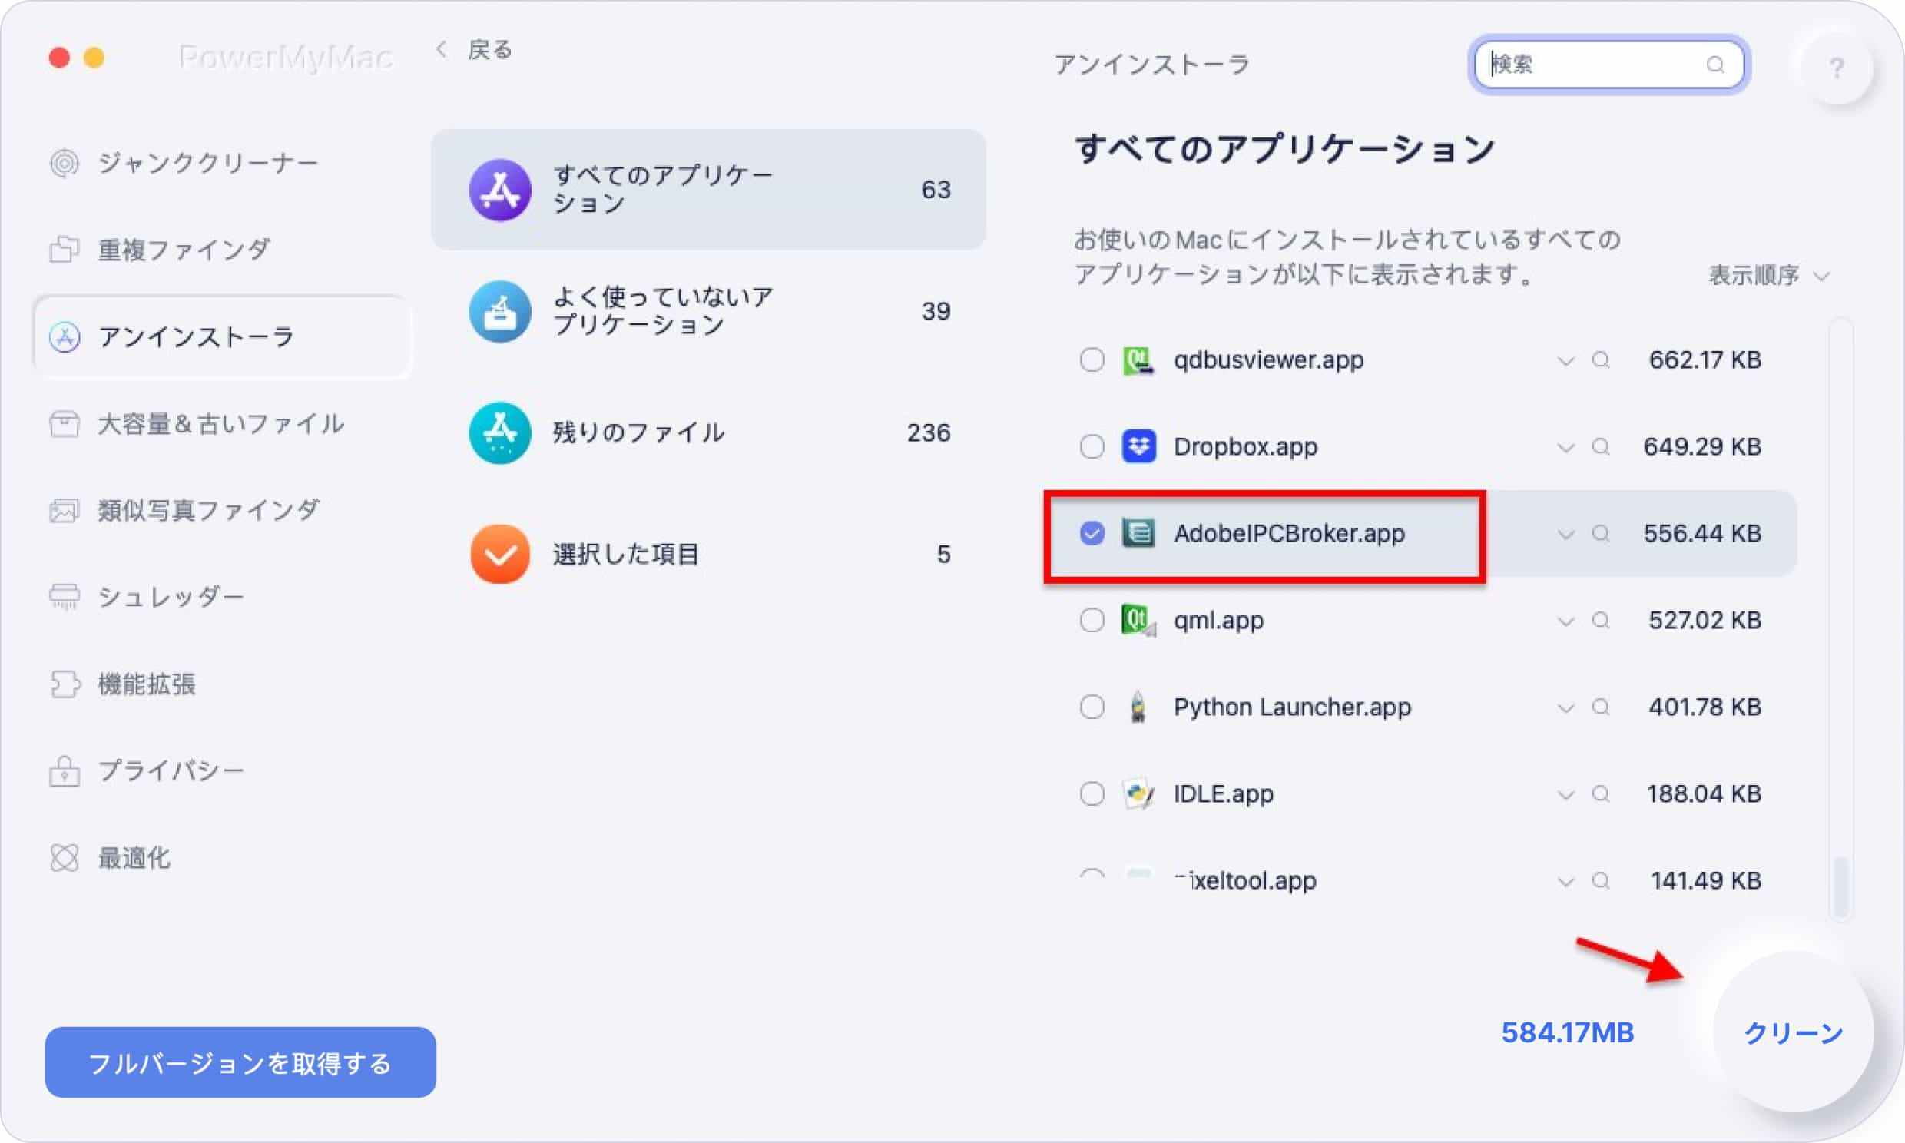
Task: Click the AdobeIPCBroker.app icon
Action: (x=1138, y=533)
